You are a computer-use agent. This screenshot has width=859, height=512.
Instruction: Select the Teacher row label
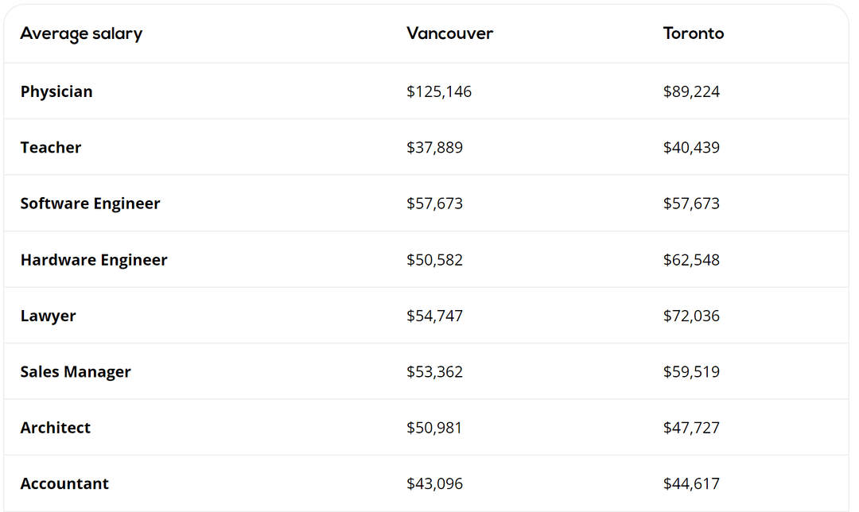pyautogui.click(x=51, y=147)
